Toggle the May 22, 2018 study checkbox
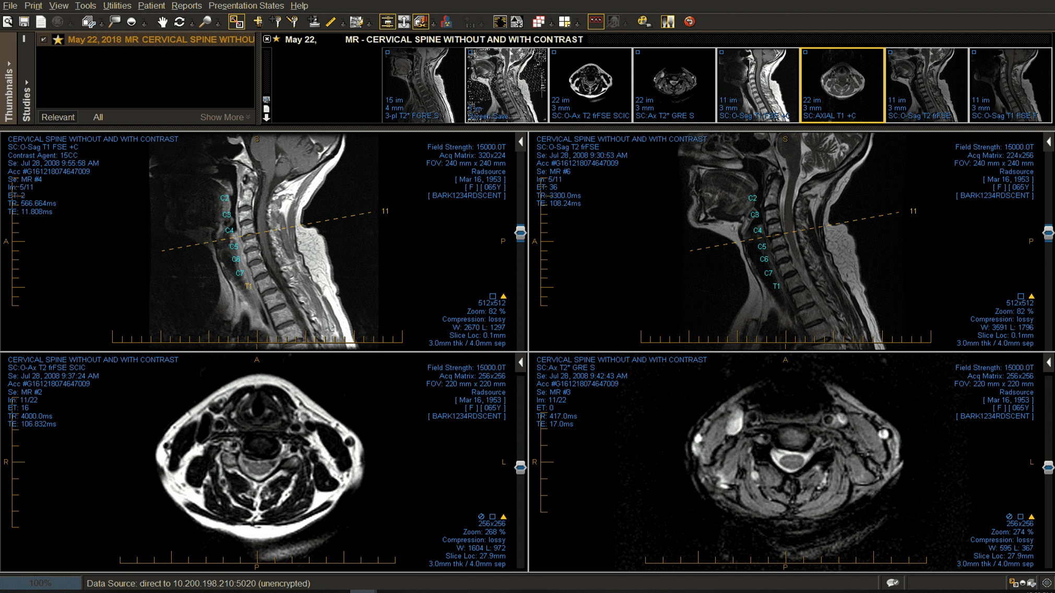This screenshot has width=1055, height=593. click(44, 39)
